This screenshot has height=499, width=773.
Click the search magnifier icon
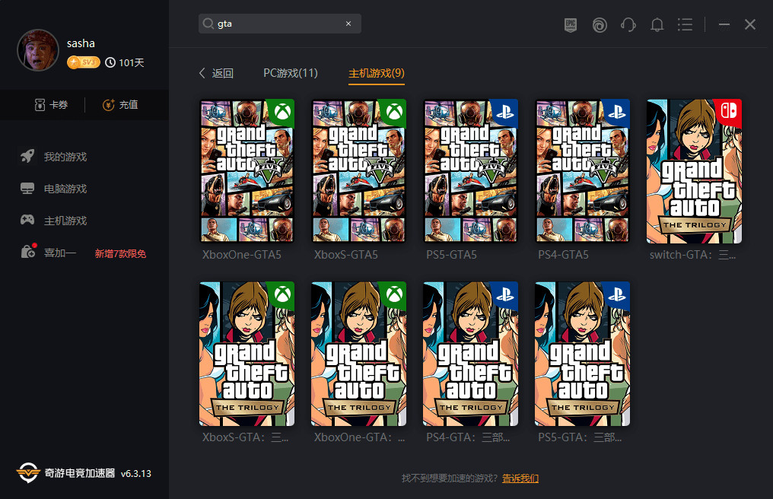pyautogui.click(x=208, y=24)
